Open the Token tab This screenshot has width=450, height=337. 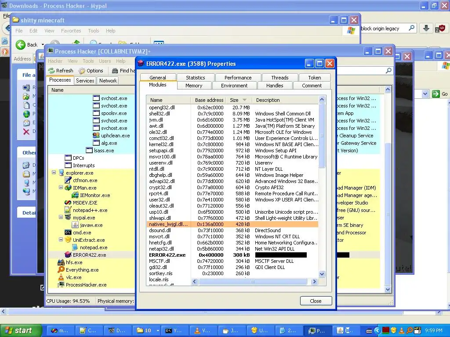pos(315,78)
